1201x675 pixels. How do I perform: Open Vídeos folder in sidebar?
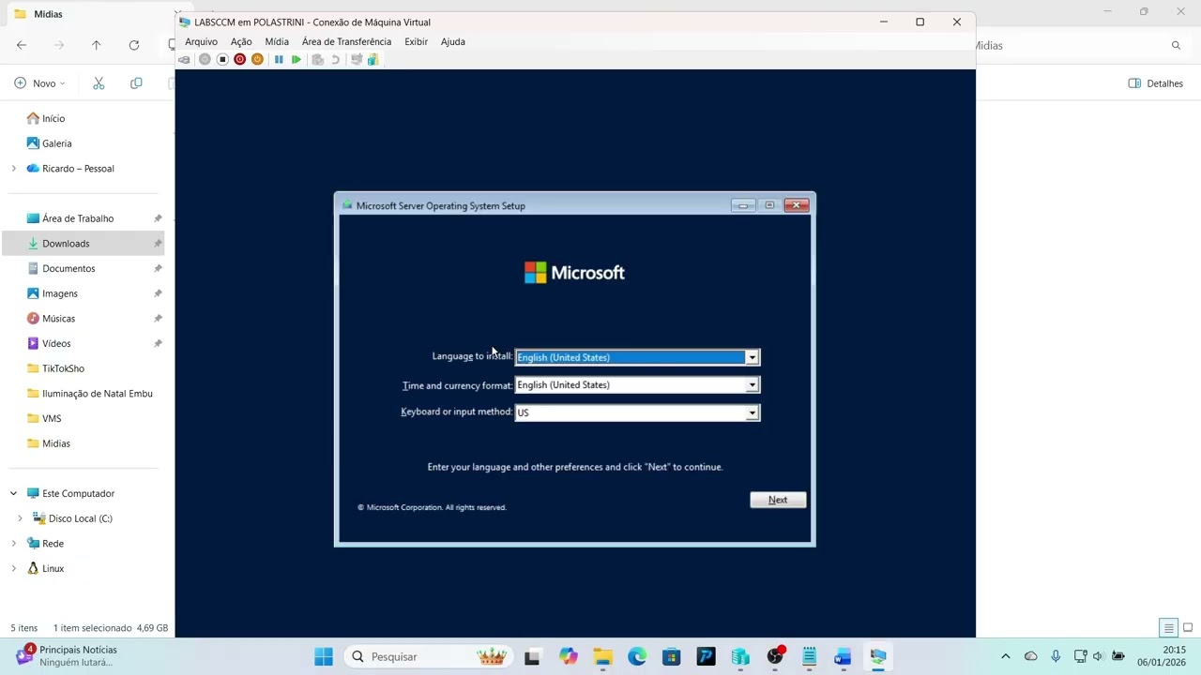coord(56,343)
